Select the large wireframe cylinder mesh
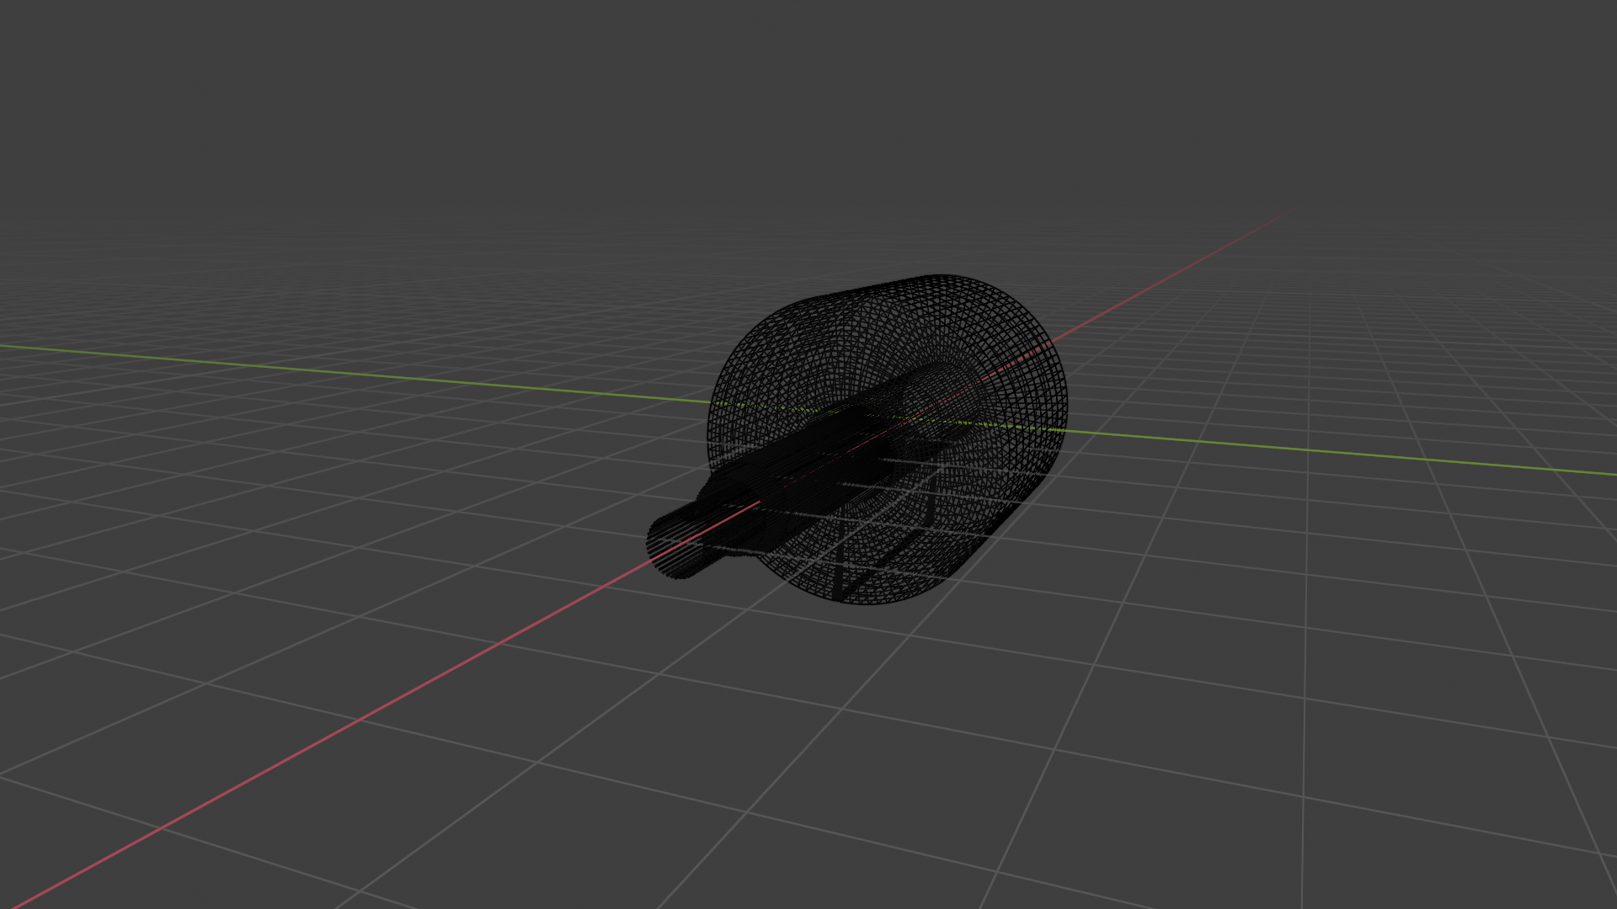The width and height of the screenshot is (1617, 909). (x=887, y=439)
